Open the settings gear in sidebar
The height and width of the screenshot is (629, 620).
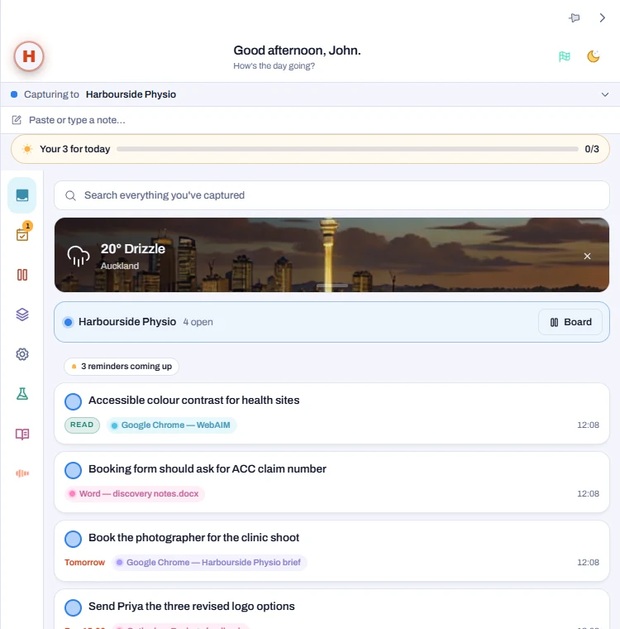coord(22,354)
